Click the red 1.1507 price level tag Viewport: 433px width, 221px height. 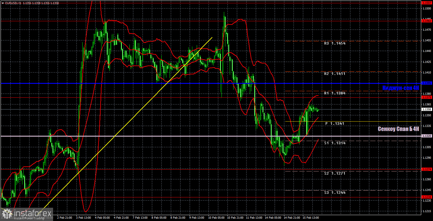pyautogui.click(x=427, y=3)
